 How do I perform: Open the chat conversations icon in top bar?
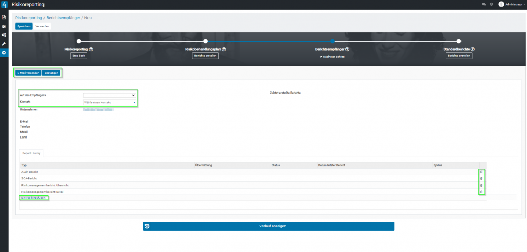pyautogui.click(x=484, y=4)
